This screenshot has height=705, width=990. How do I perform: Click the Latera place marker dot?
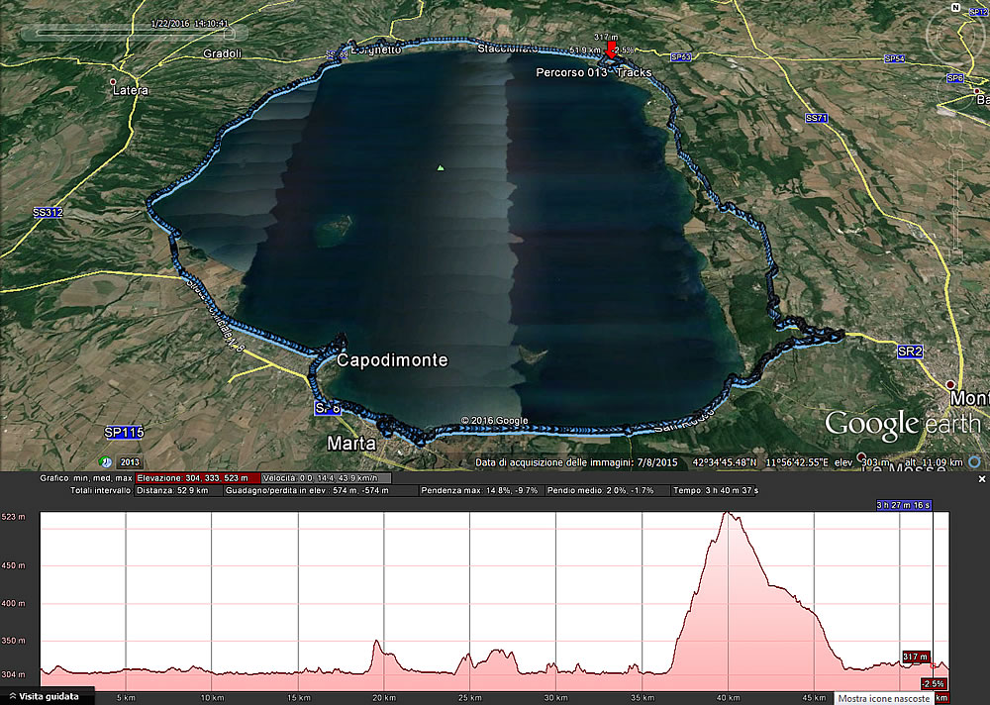tap(114, 81)
